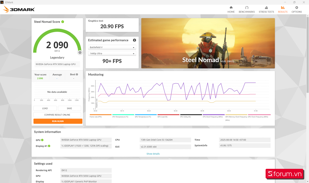Click the Time value 2025-08-08 14:58
Screen dimensions: 309x183
click(245, 140)
